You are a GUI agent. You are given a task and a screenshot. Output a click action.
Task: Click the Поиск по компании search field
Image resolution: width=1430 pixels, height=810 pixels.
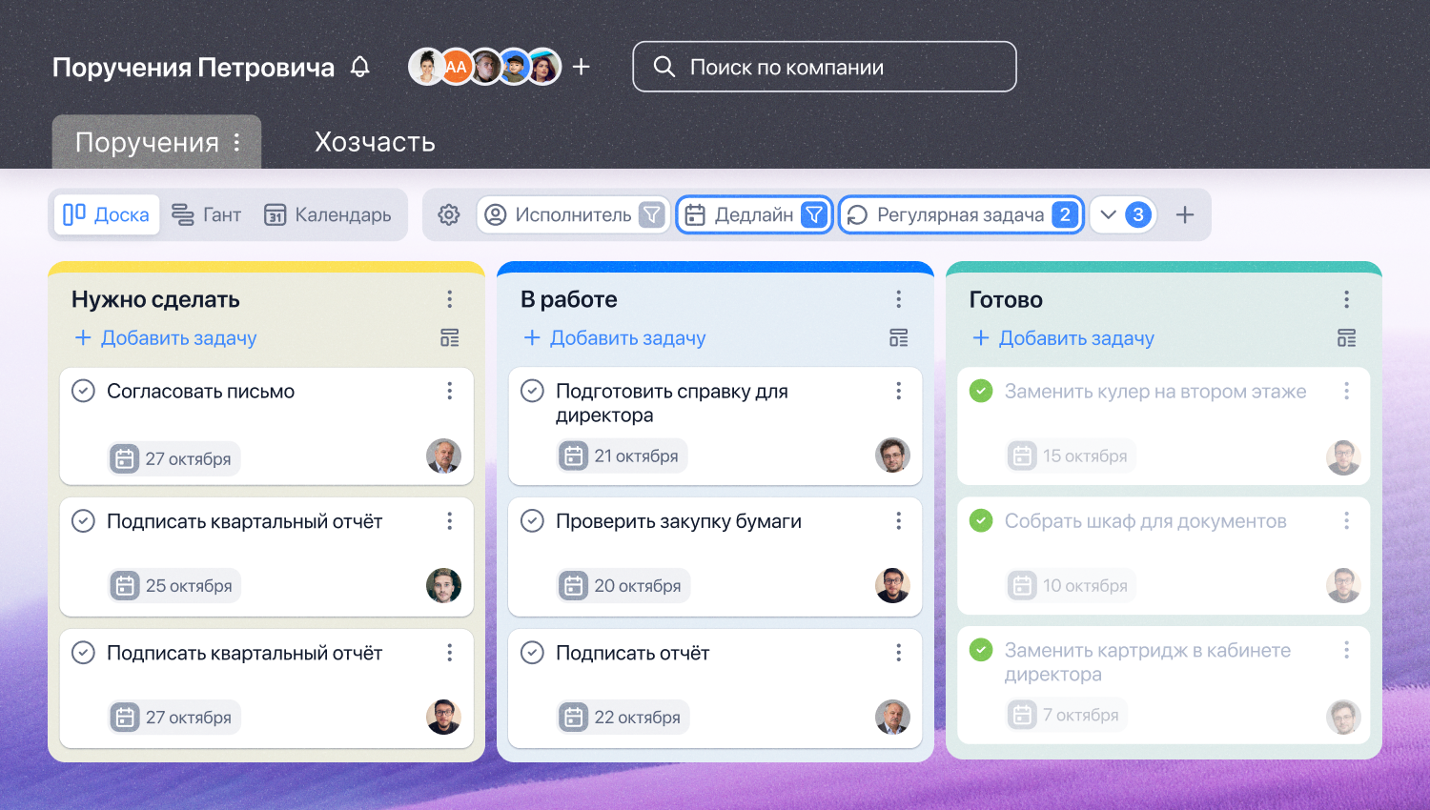(825, 67)
